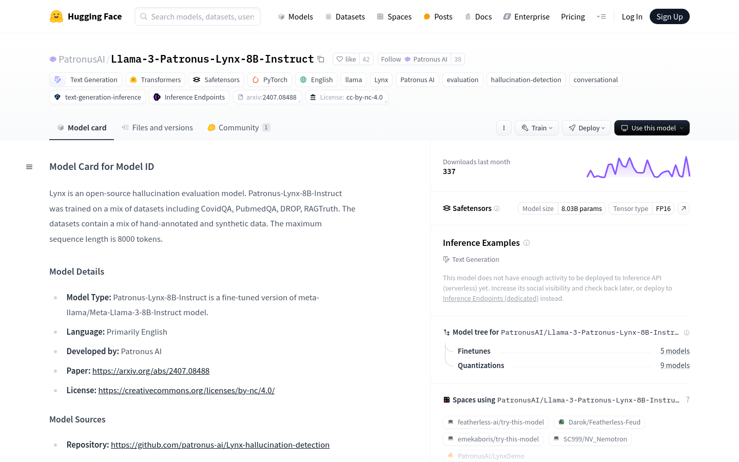This screenshot has height=462, width=739.
Task: Click the like count 42
Action: [366, 59]
